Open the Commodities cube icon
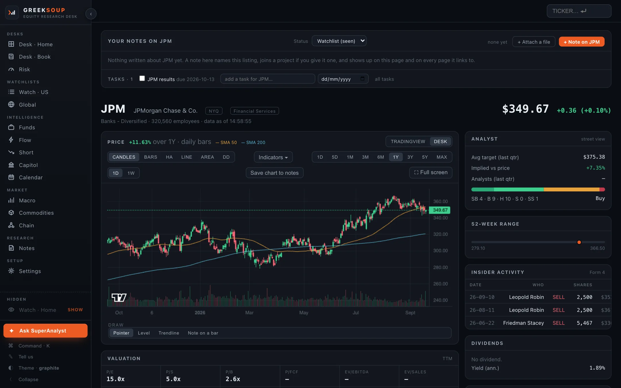This screenshot has height=388, width=621. point(11,213)
